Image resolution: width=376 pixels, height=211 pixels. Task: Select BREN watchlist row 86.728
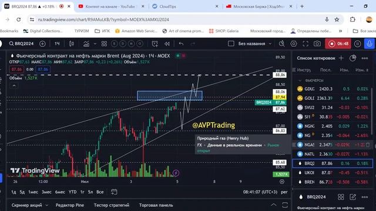click(x=333, y=182)
